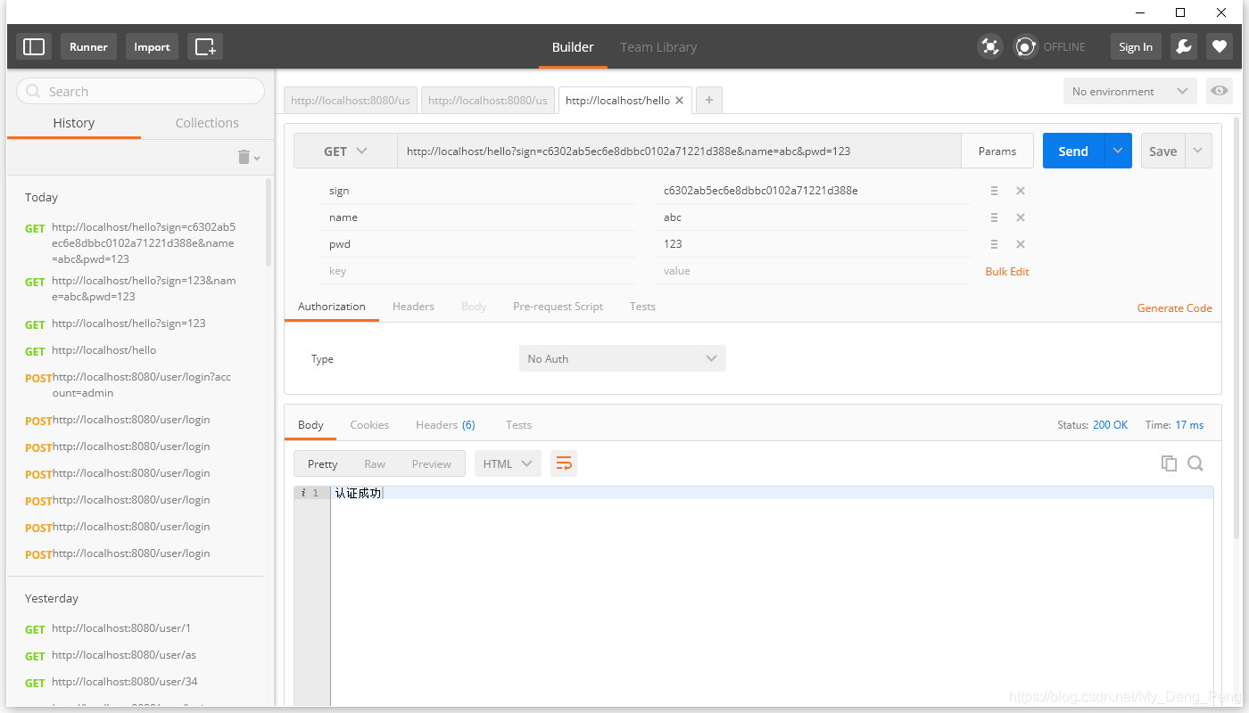Close the http://localhost/hello tab
The image size is (1249, 713).
pyautogui.click(x=679, y=100)
